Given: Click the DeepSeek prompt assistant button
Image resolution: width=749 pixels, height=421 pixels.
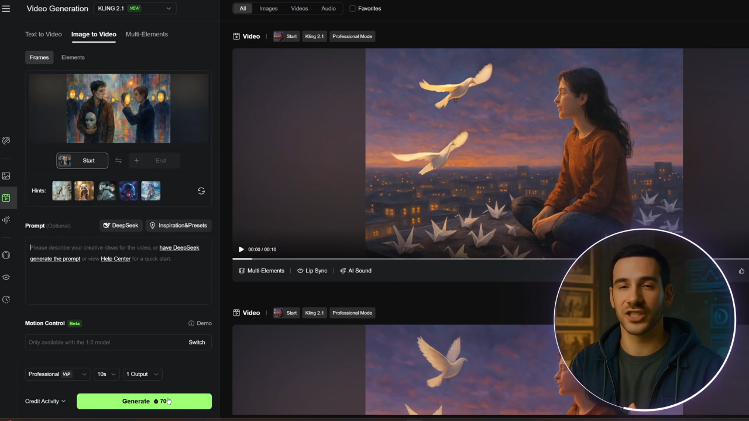Looking at the screenshot, I should 121,225.
